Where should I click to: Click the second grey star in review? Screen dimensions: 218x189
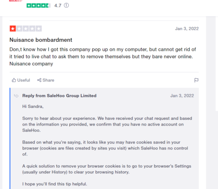(x=19, y=29)
